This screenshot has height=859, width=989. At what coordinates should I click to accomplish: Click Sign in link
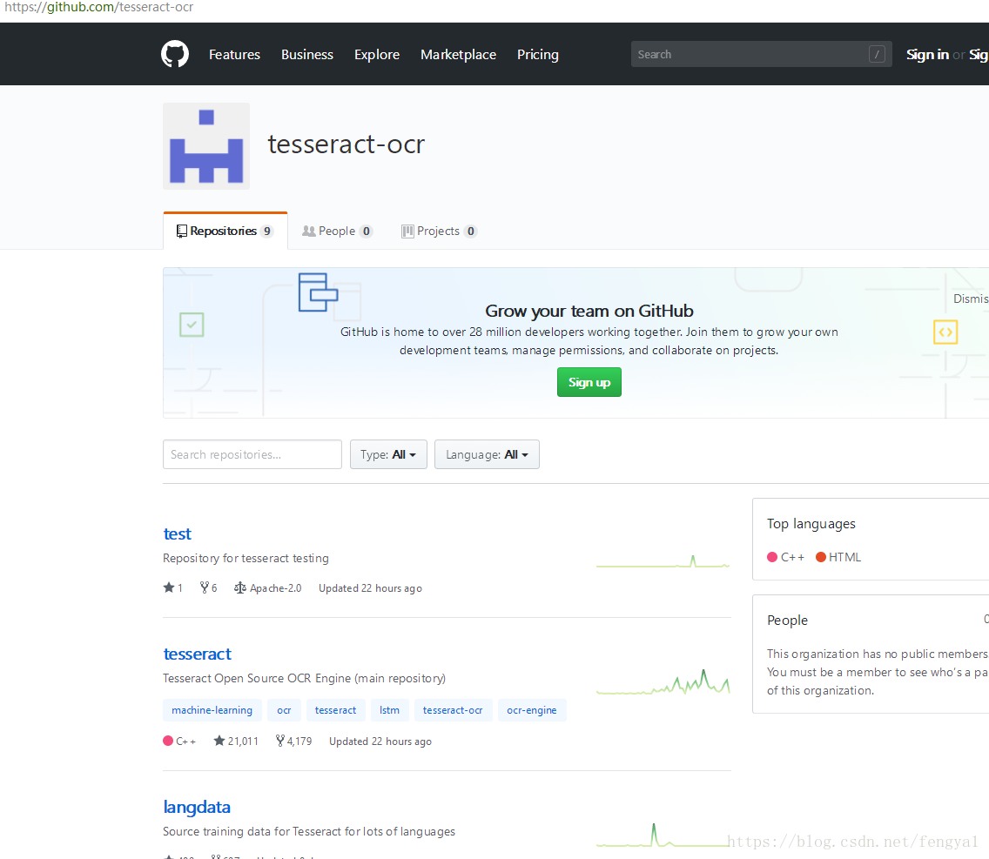click(x=927, y=55)
